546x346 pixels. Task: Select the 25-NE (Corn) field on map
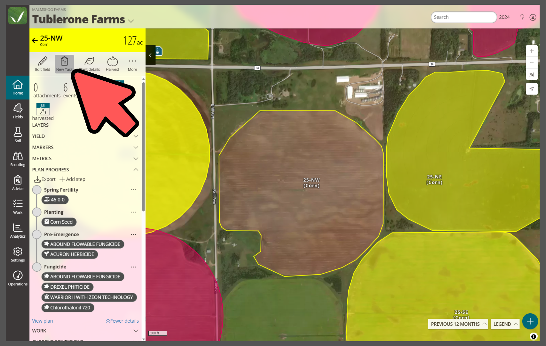[434, 180]
